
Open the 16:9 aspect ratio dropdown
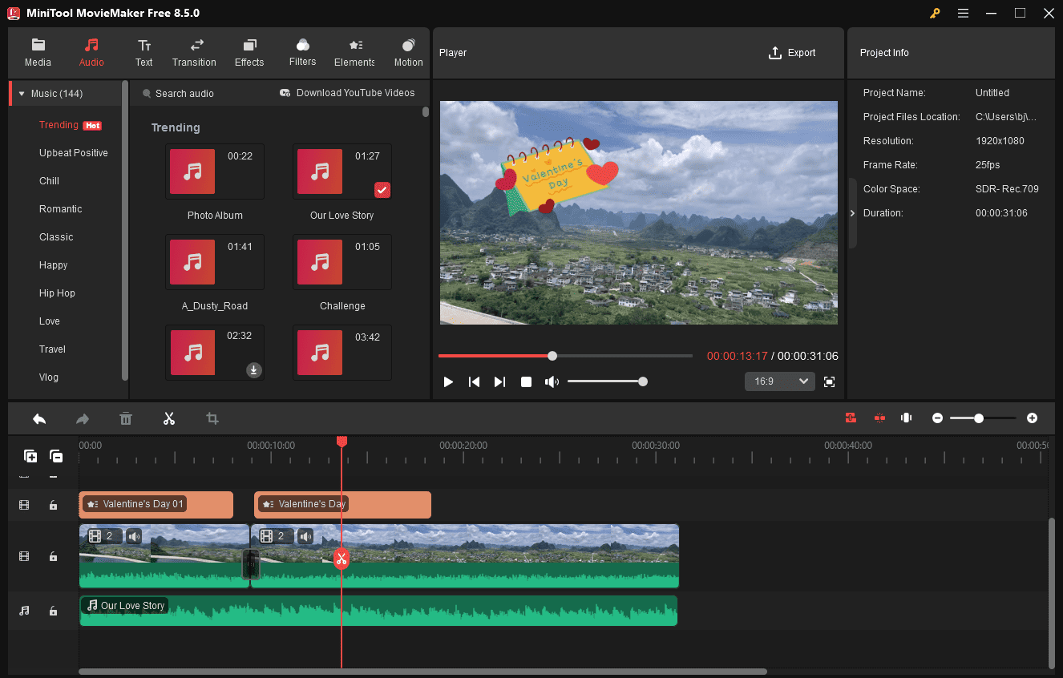[x=778, y=381]
